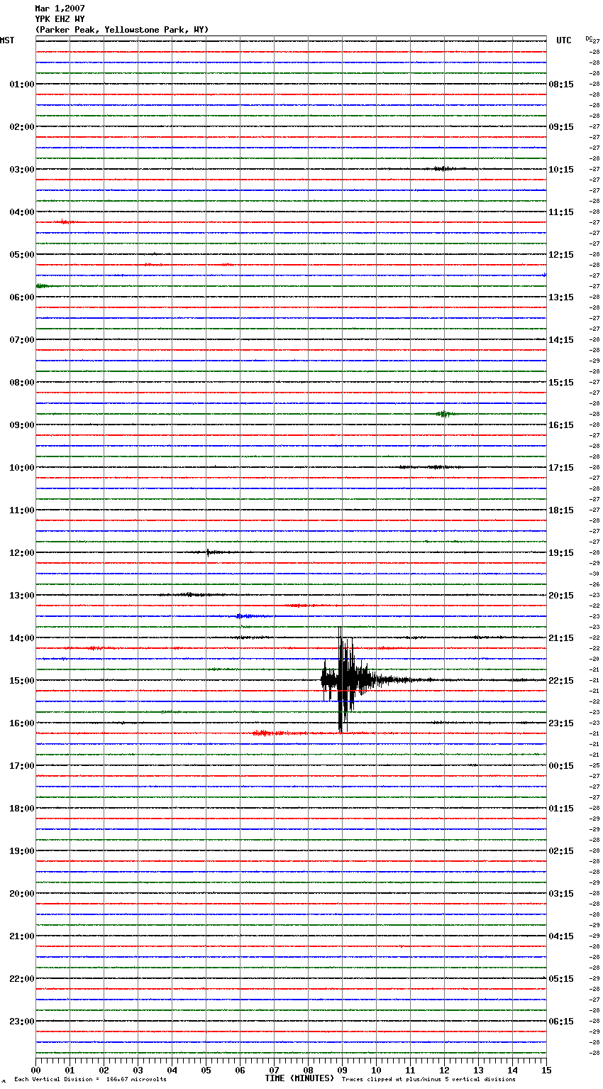Click the MST "08:00" hour label
Screen dimensions: 603x1089
coord(22,383)
